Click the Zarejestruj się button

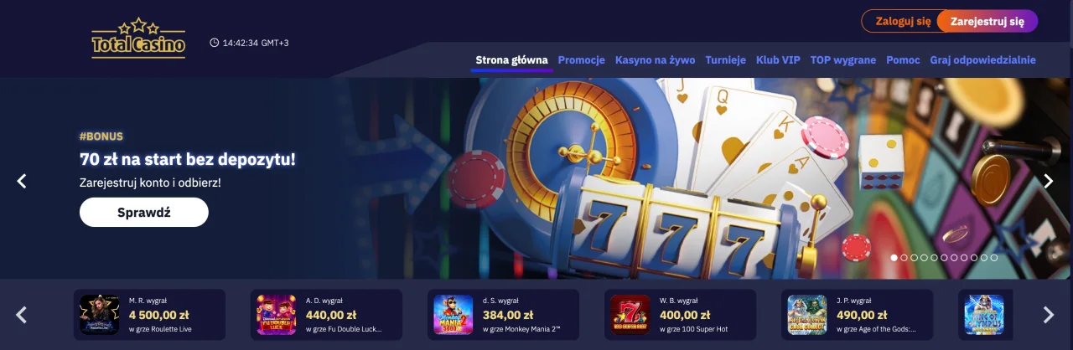click(x=987, y=22)
